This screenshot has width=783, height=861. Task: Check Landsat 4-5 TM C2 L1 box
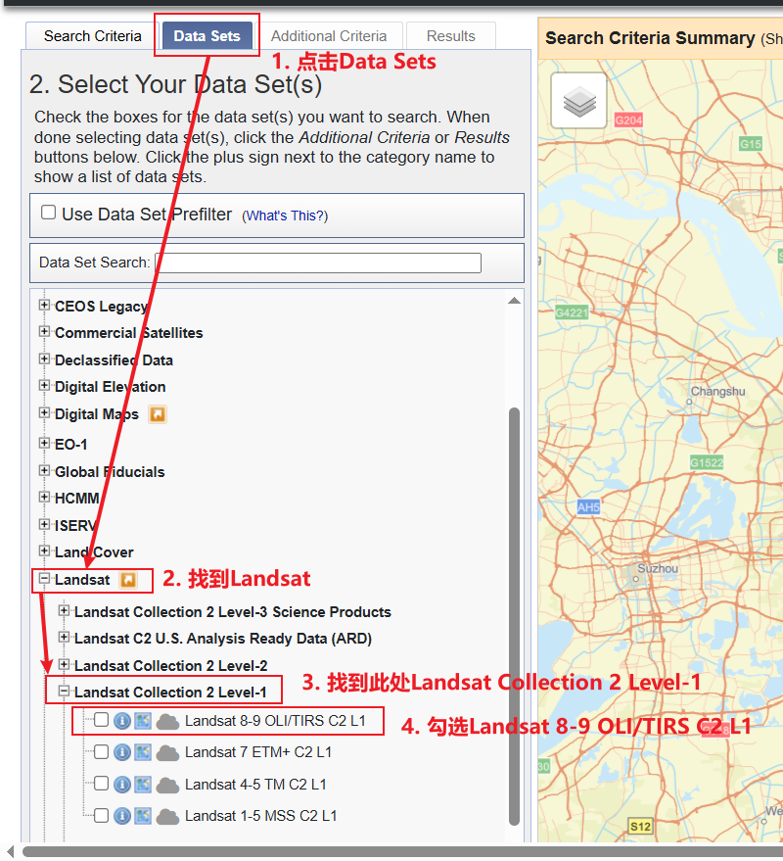click(101, 783)
